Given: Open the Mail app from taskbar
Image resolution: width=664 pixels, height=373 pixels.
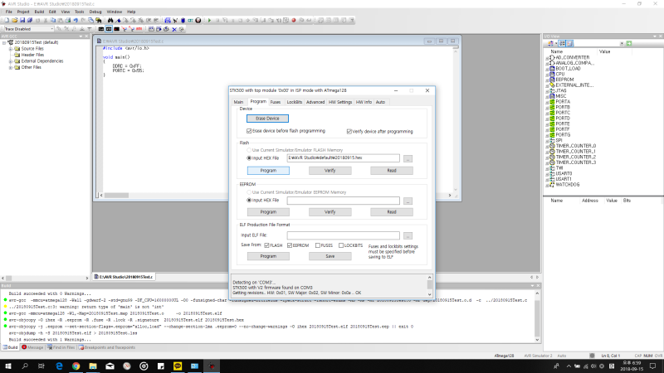Looking at the screenshot, I should click(110, 366).
